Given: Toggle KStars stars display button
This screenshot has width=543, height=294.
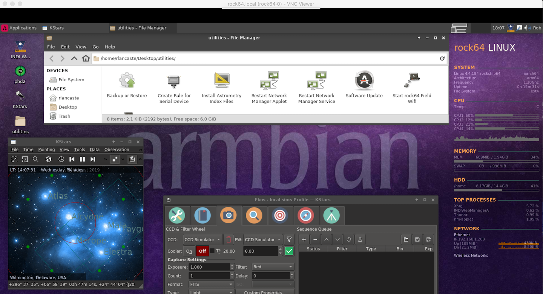Looking at the screenshot, I should point(115,159).
